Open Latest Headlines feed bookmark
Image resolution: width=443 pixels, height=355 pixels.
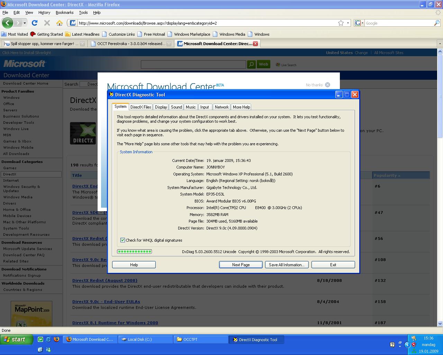point(82,34)
